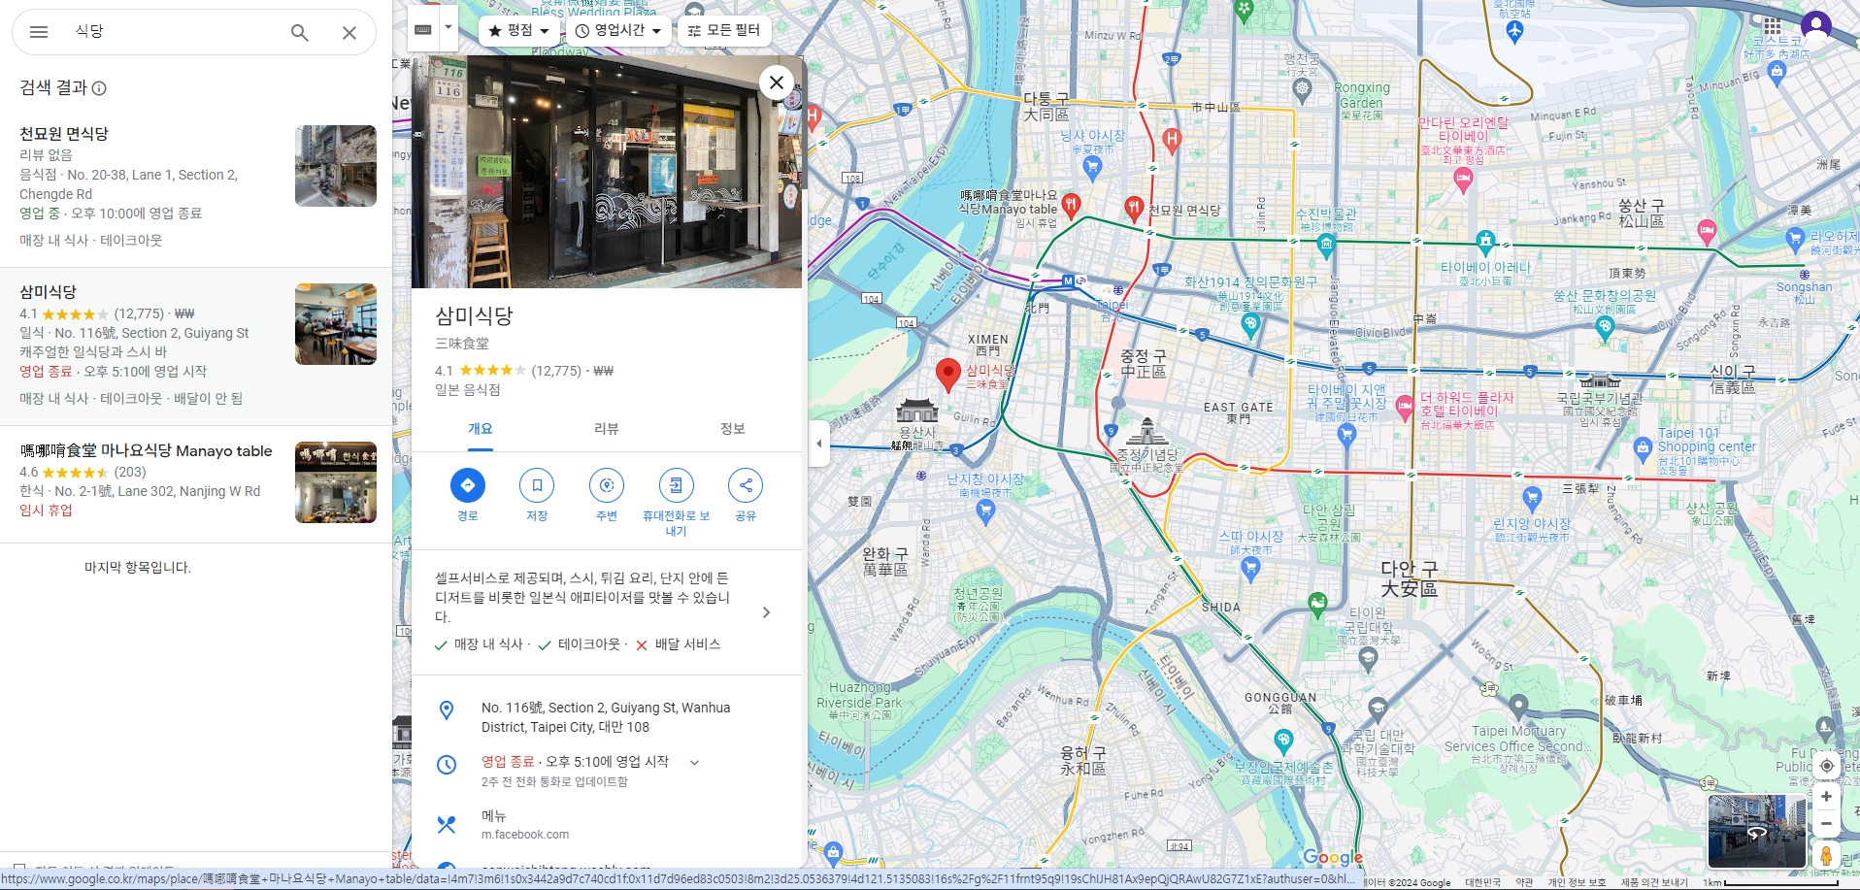
Task: Open the hamburger menu in search box
Action: pyautogui.click(x=39, y=32)
